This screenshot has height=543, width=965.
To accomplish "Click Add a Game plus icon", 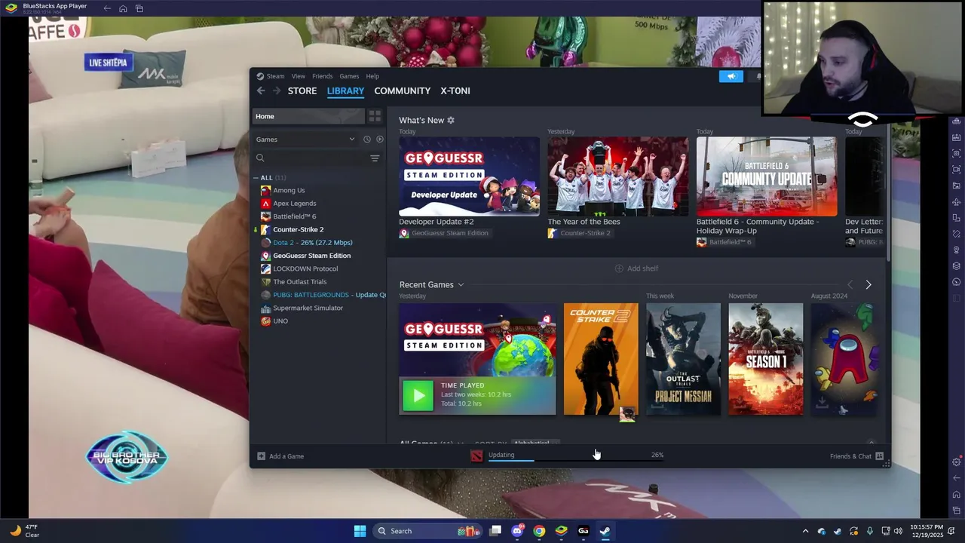I will click(261, 456).
